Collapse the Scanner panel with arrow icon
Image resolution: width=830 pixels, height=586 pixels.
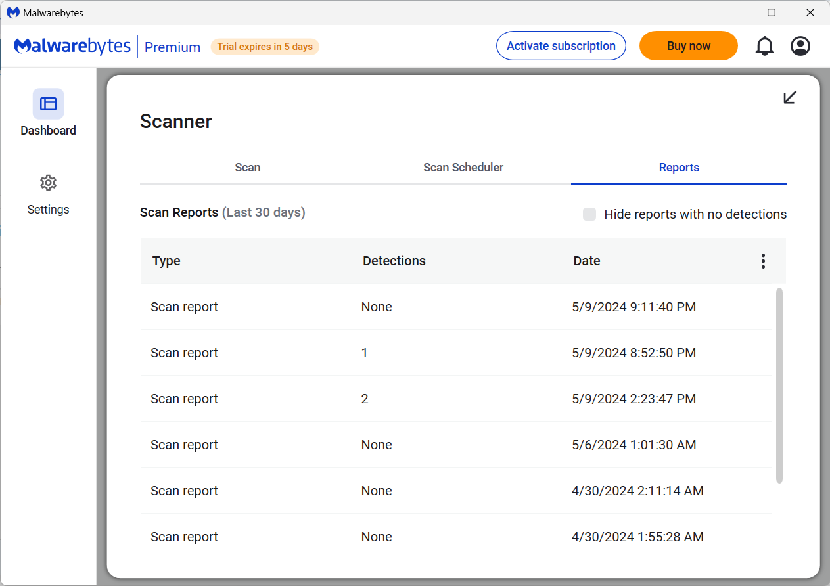[790, 98]
